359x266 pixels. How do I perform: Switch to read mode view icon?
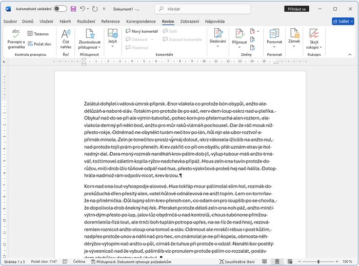pos(264,261)
